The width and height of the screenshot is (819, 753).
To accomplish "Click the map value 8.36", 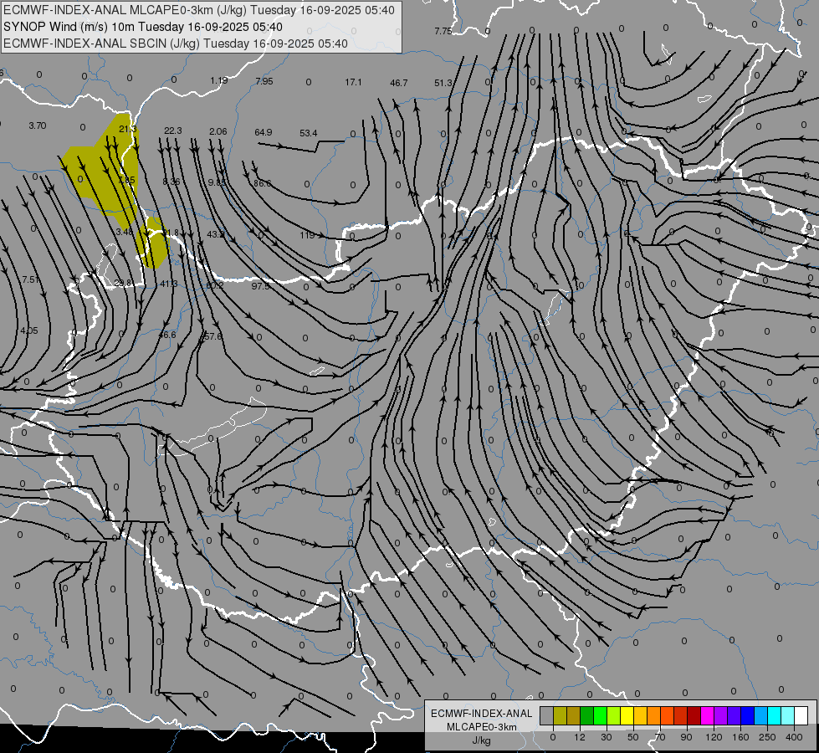I will [171, 182].
